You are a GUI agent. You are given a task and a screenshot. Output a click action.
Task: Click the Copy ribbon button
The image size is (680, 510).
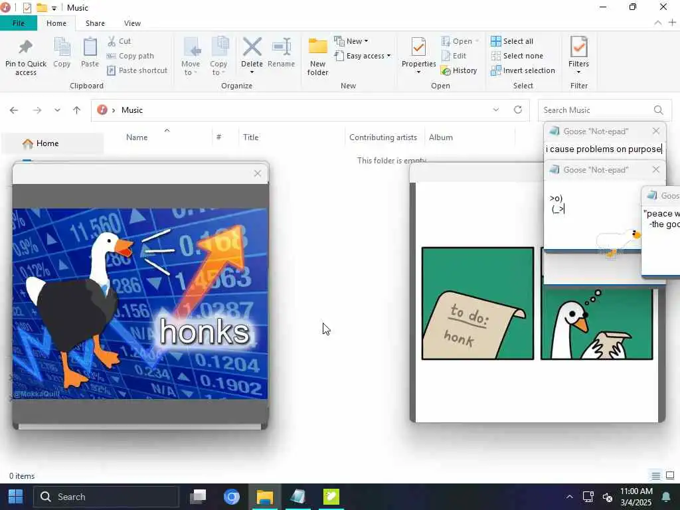(62, 53)
